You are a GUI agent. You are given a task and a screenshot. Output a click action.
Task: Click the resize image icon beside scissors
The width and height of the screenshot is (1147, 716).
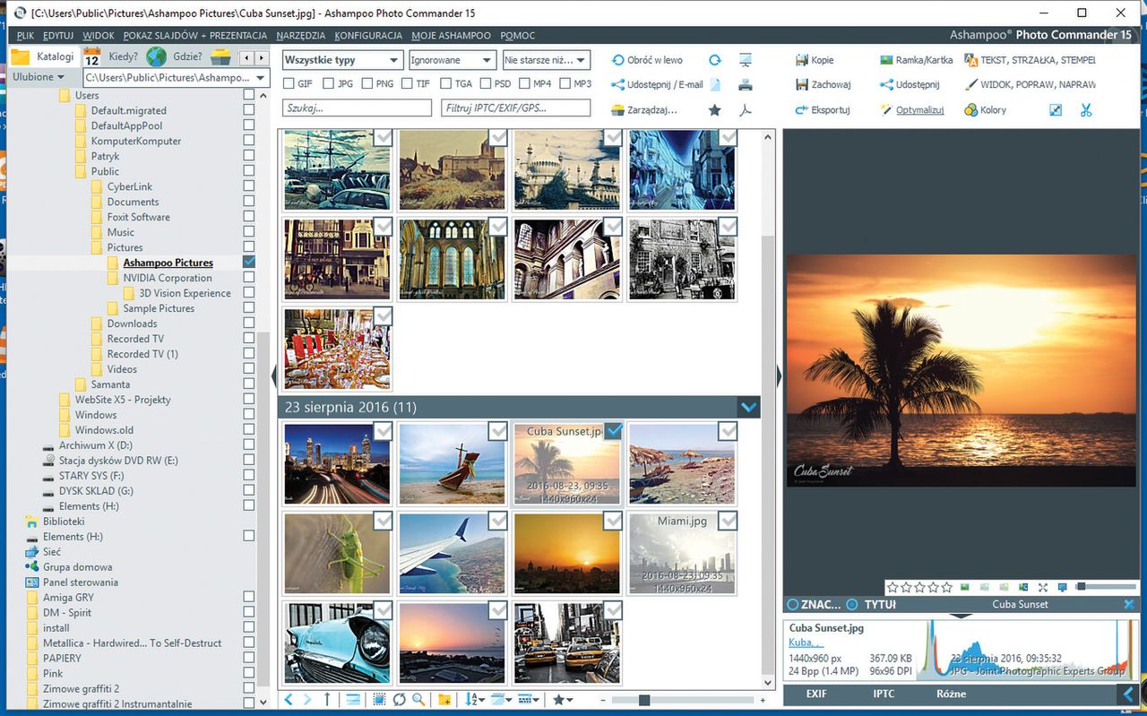(x=1056, y=110)
